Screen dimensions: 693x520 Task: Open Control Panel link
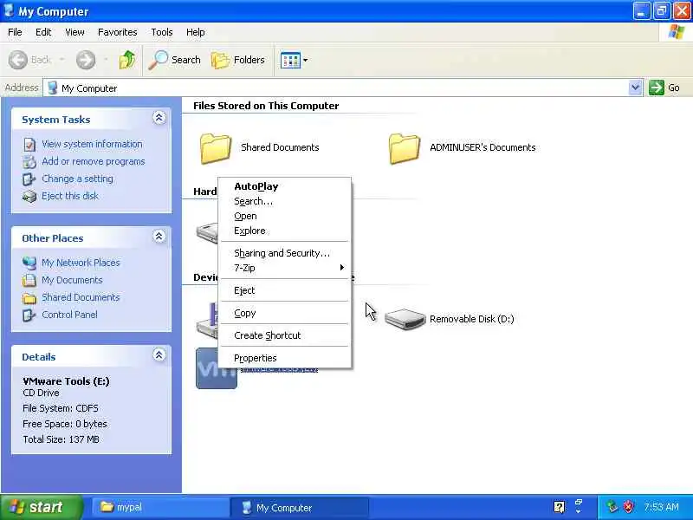click(x=69, y=315)
